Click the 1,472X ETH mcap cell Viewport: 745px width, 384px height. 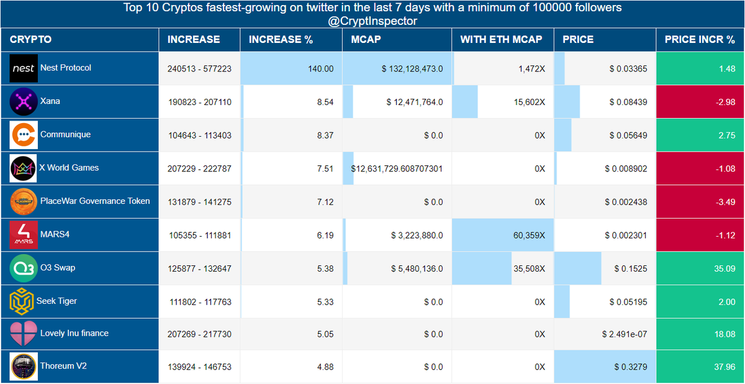(503, 68)
